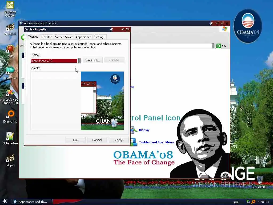This screenshot has width=273, height=205.
Task: Click the Go button label
Action: [224, 46]
